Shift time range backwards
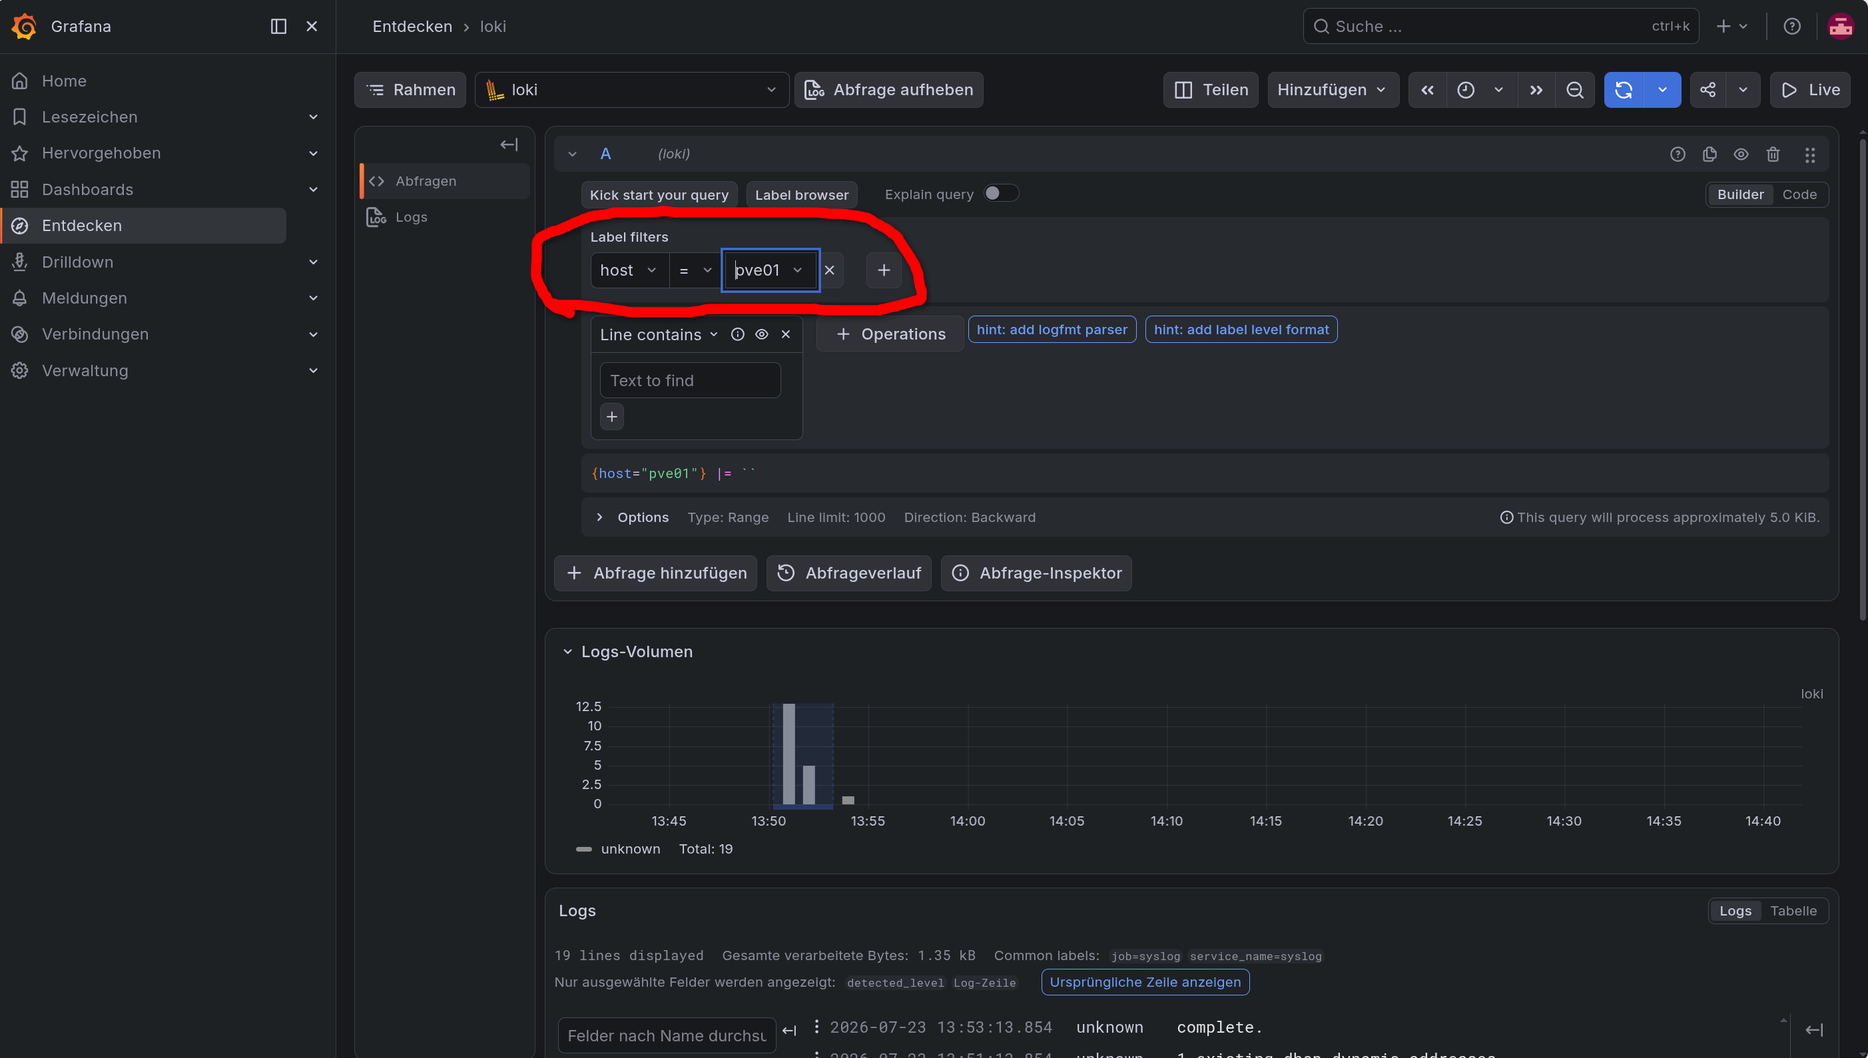This screenshot has height=1058, width=1868. 1427,90
